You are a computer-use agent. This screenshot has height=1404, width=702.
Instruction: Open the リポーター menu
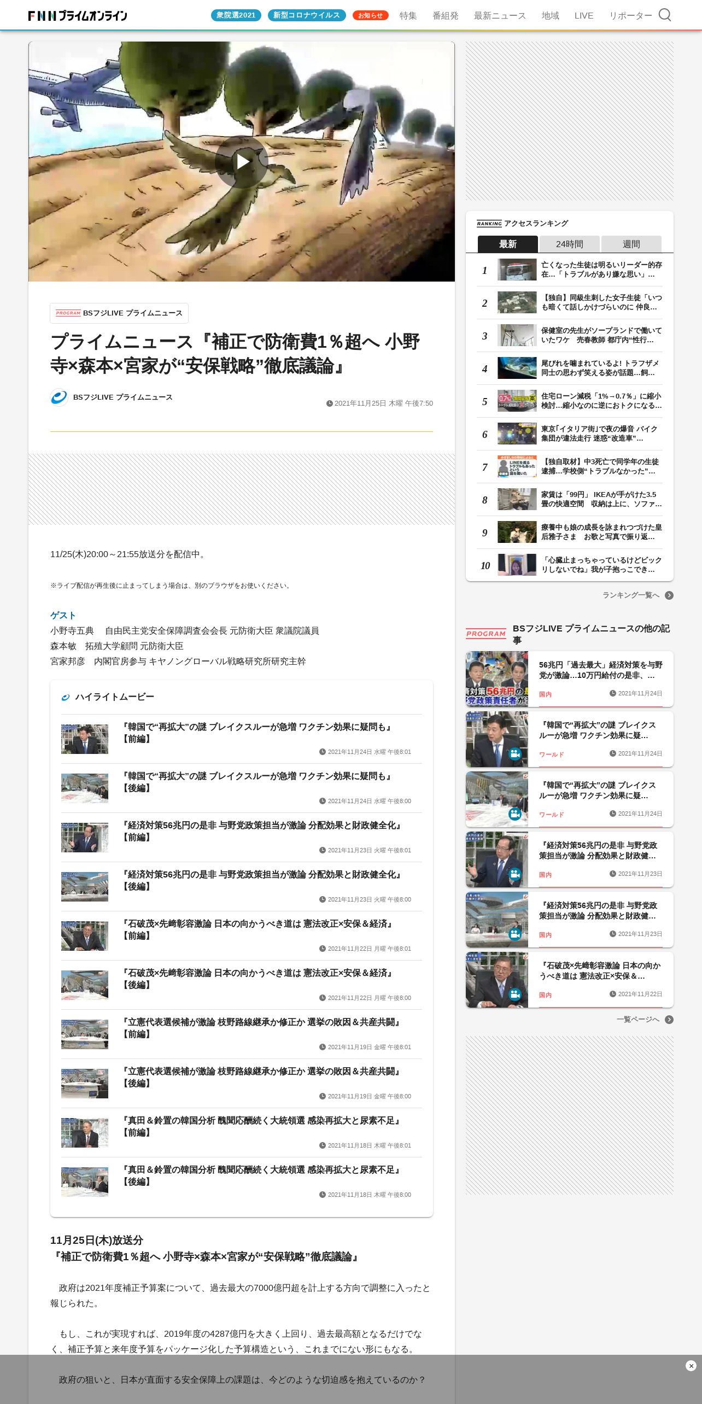coord(630,16)
